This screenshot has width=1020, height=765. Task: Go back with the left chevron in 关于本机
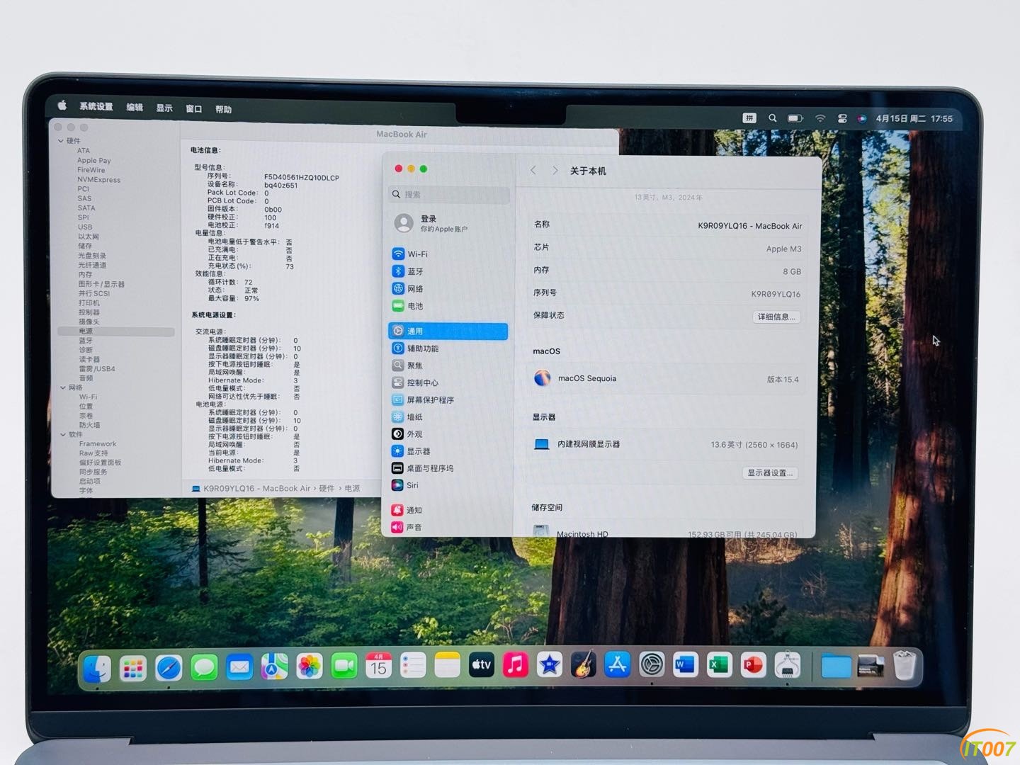(533, 171)
